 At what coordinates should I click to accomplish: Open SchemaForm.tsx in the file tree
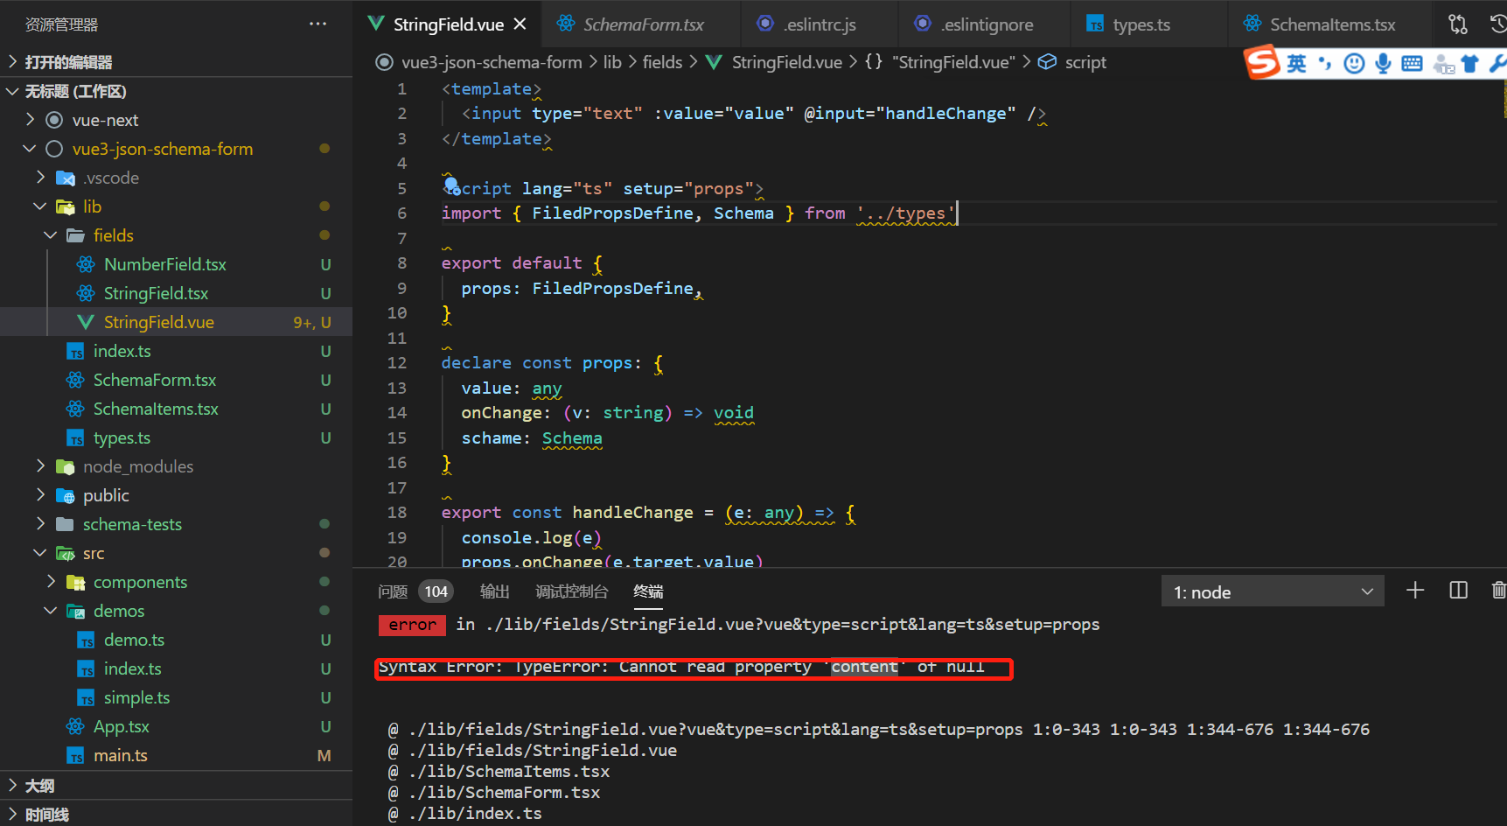click(154, 380)
